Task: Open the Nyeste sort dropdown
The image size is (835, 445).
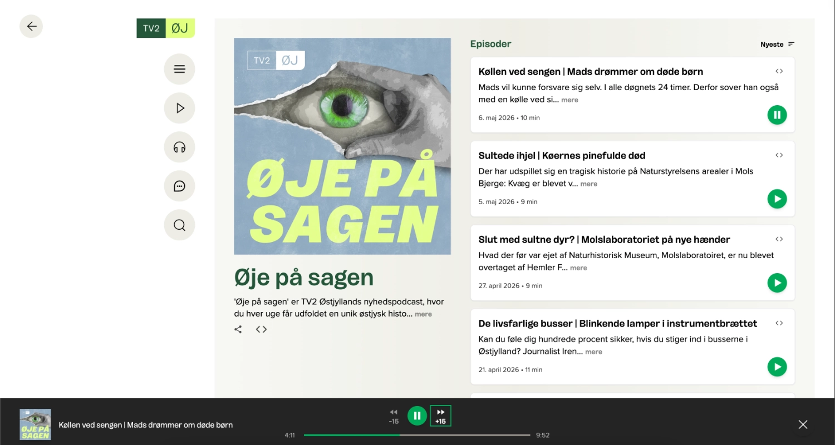Action: tap(778, 44)
